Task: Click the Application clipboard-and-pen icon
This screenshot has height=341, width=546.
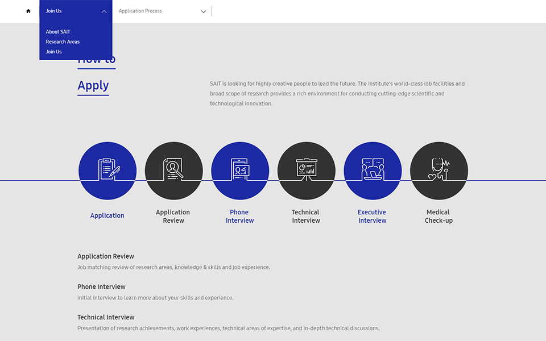Action: [x=107, y=170]
